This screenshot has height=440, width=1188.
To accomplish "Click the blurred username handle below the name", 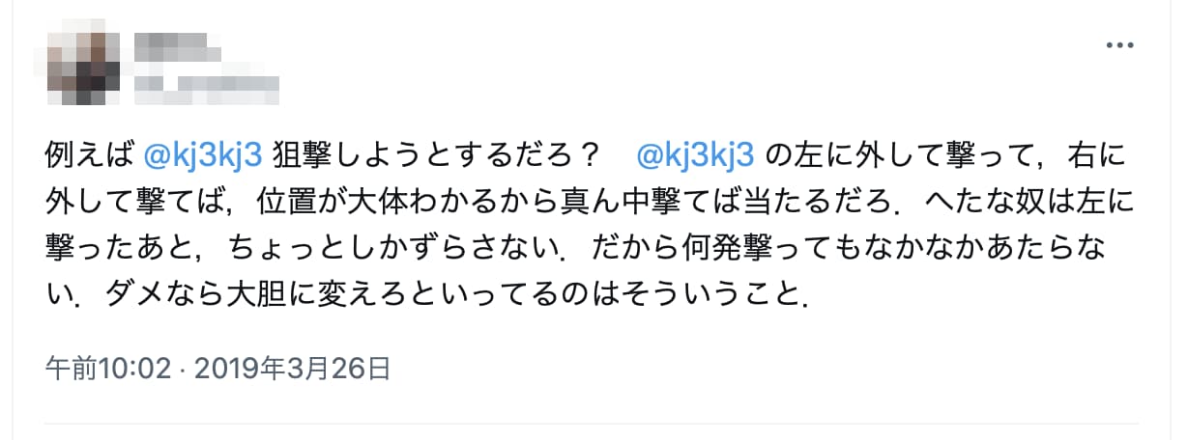I will click(x=206, y=90).
